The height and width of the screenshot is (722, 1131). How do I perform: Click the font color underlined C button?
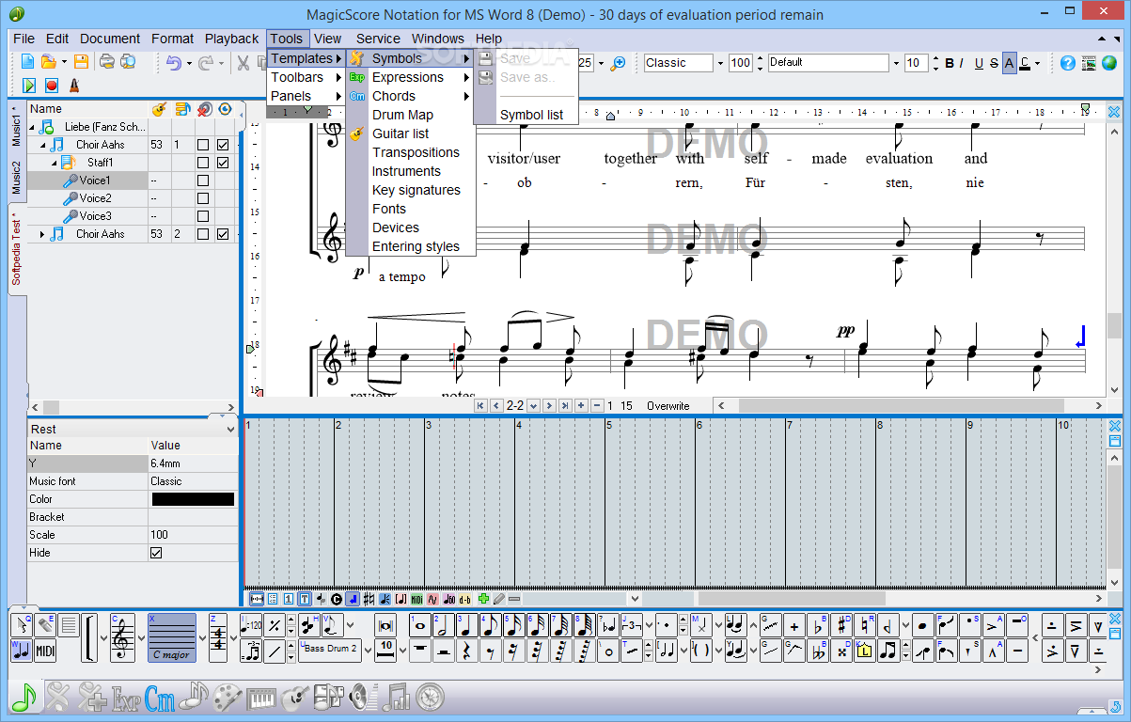point(1024,63)
